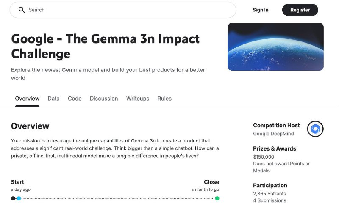The image size is (339, 211).
Task: Click the competition title heading
Action: 105,46
